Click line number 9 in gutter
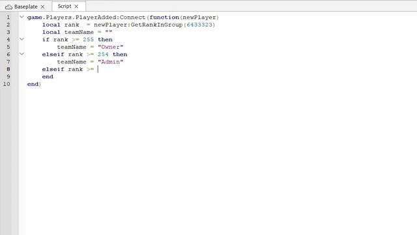The image size is (417, 235). [8, 77]
